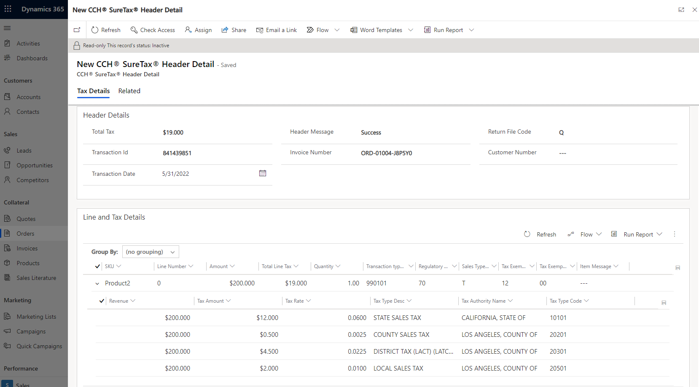The image size is (699, 387).
Task: Open the SKU column header dropdown
Action: point(118,266)
